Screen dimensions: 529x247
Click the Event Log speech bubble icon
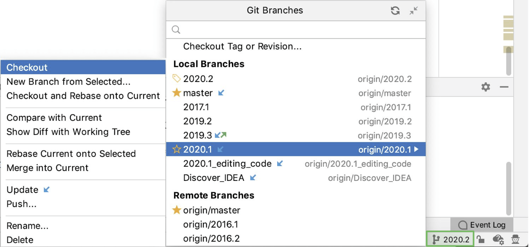click(x=463, y=225)
